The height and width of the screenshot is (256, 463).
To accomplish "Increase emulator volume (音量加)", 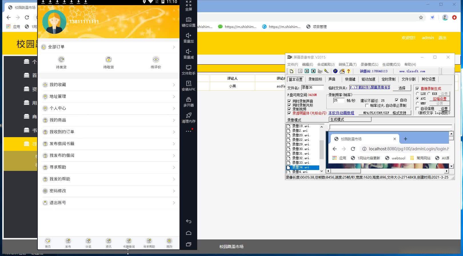I will pos(189,35).
